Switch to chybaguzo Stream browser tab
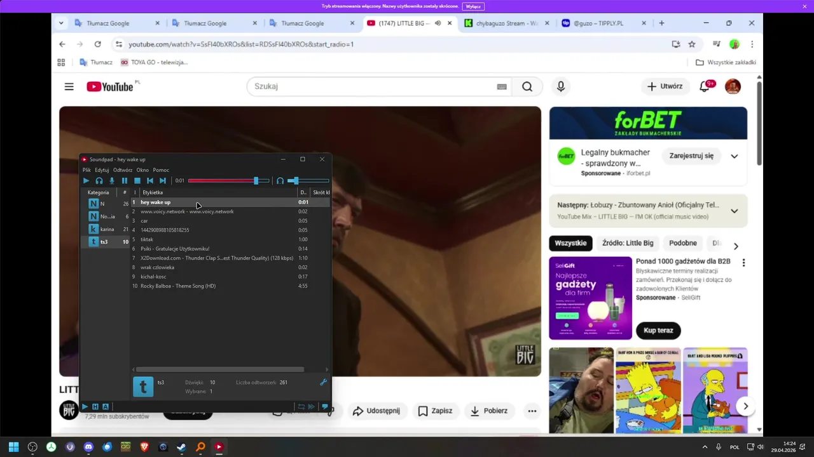Image resolution: width=814 pixels, height=457 pixels. [504, 23]
